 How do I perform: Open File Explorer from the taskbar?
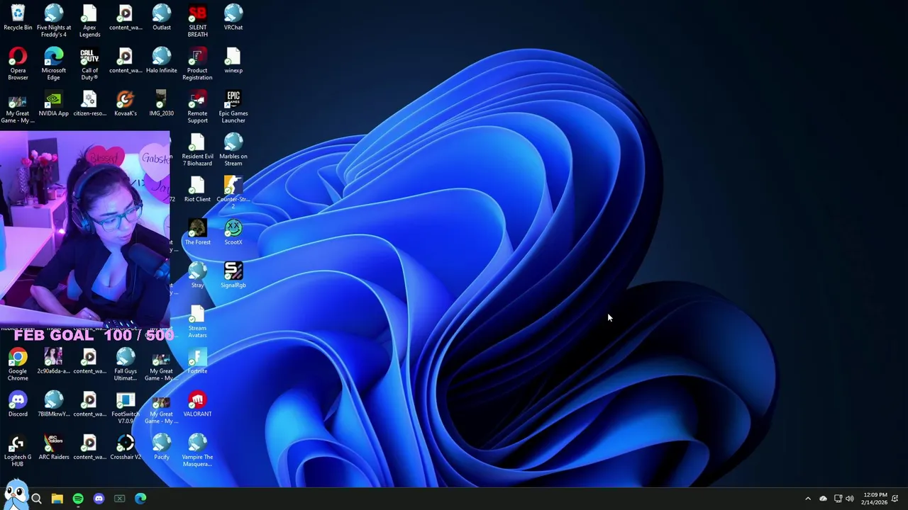tap(57, 499)
